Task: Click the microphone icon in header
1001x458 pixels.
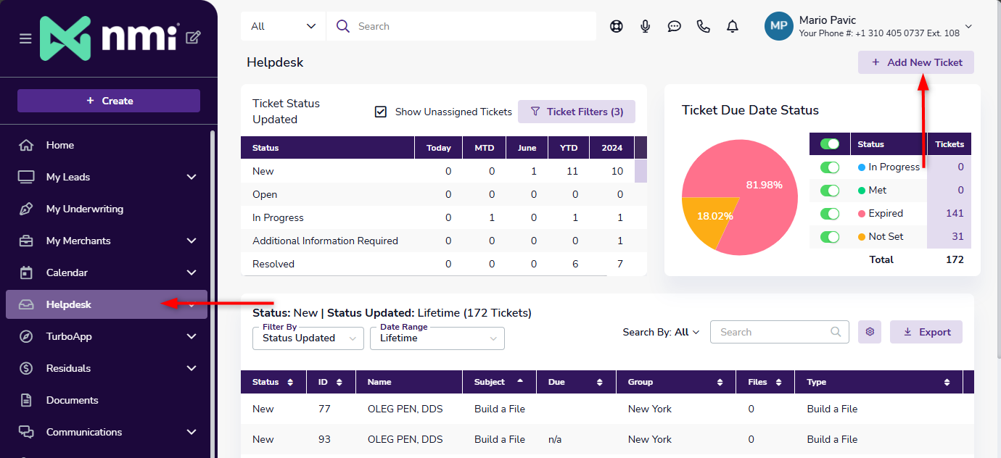Action: pos(646,26)
